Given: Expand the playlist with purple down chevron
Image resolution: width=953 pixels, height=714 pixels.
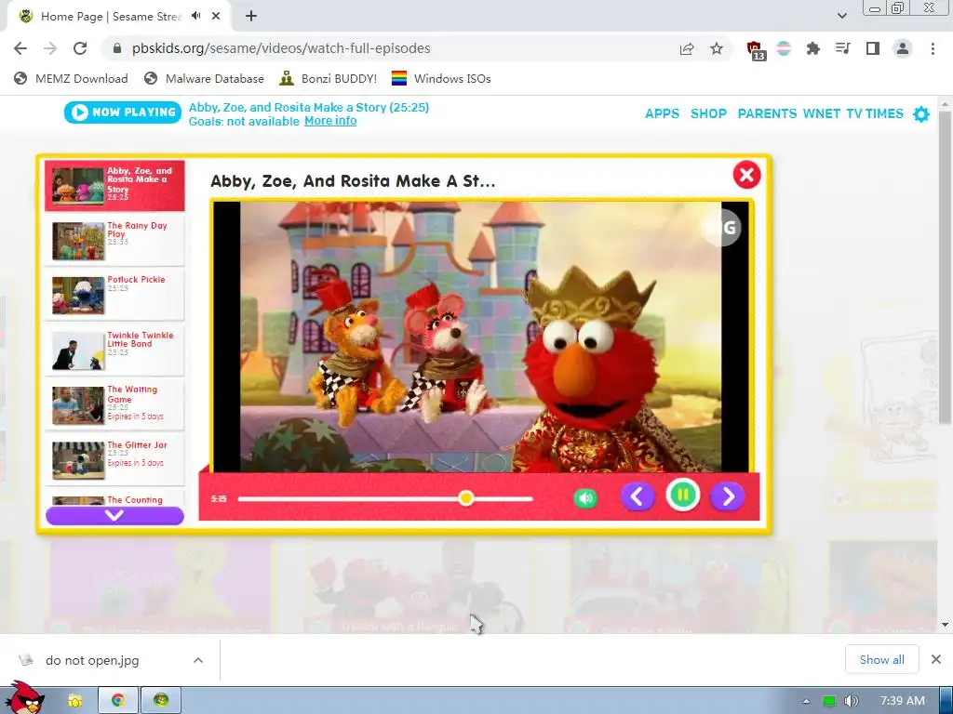Looking at the screenshot, I should 114,515.
